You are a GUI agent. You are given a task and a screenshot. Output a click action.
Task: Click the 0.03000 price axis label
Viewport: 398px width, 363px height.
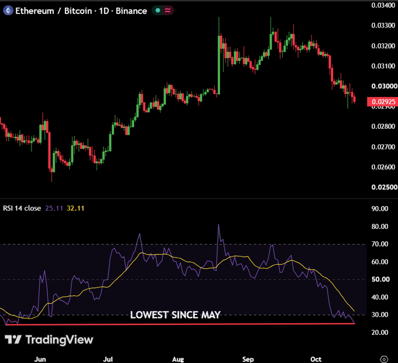(x=385, y=86)
